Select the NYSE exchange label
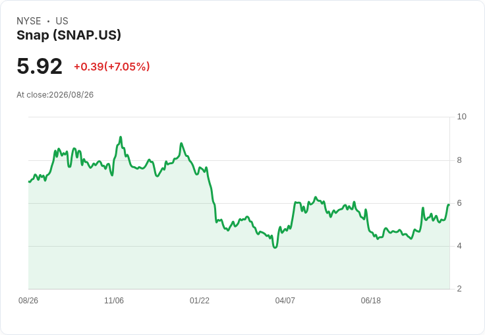This screenshot has width=485, height=335. (29, 21)
